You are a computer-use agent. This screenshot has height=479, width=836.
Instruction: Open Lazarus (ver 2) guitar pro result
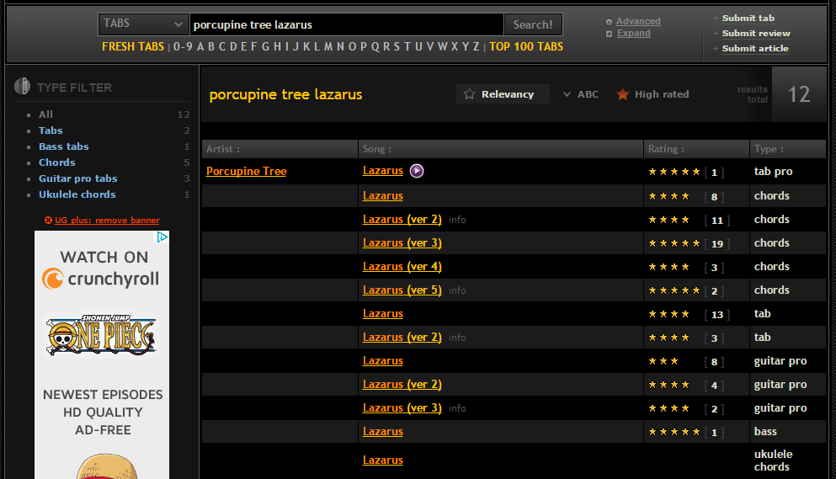click(402, 384)
